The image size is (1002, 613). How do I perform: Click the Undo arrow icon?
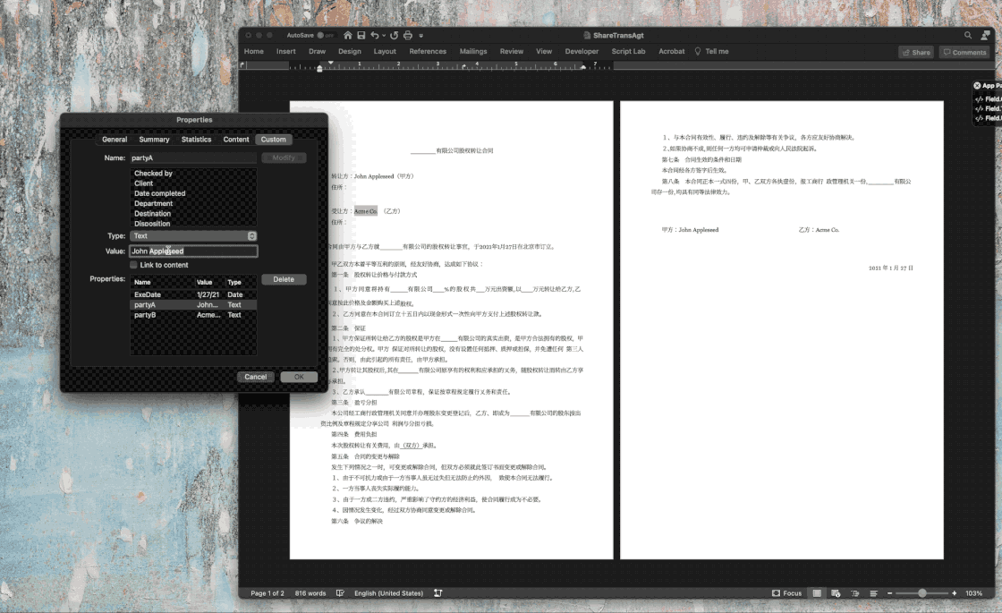click(x=375, y=35)
